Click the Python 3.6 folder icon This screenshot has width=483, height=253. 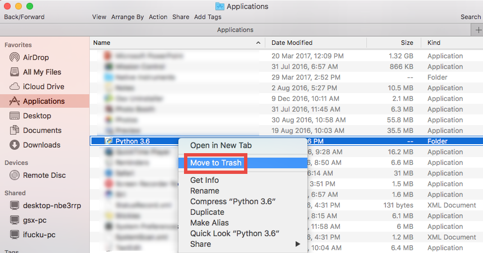coord(108,141)
